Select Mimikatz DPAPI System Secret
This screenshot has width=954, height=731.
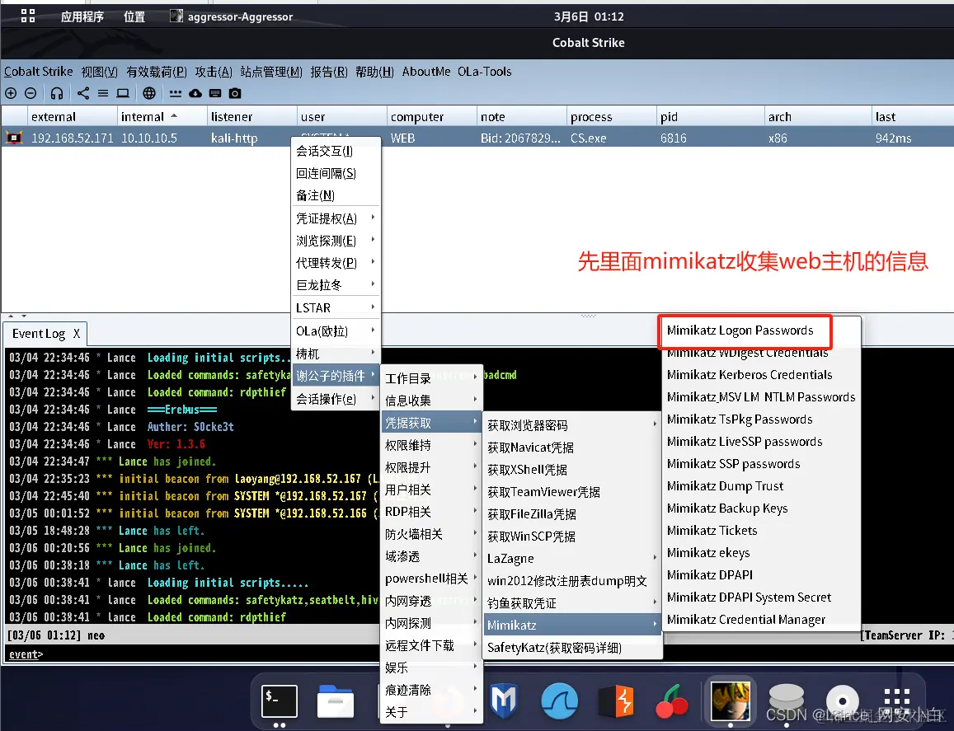tap(749, 597)
